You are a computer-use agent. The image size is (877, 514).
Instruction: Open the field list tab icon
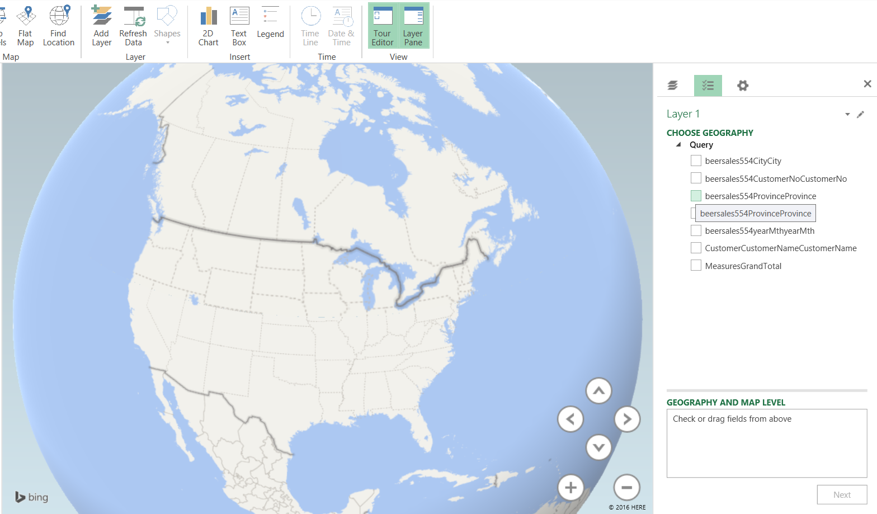(x=708, y=86)
